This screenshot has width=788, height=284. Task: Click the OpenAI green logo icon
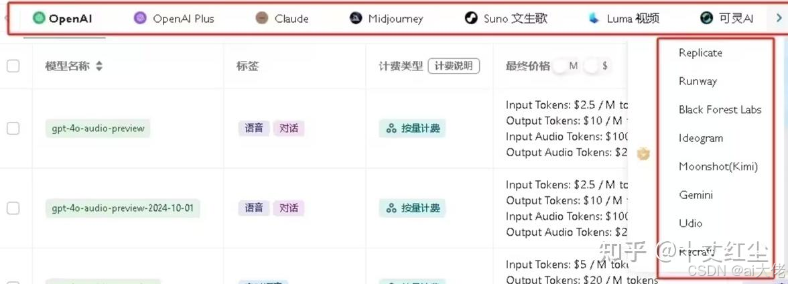39,19
